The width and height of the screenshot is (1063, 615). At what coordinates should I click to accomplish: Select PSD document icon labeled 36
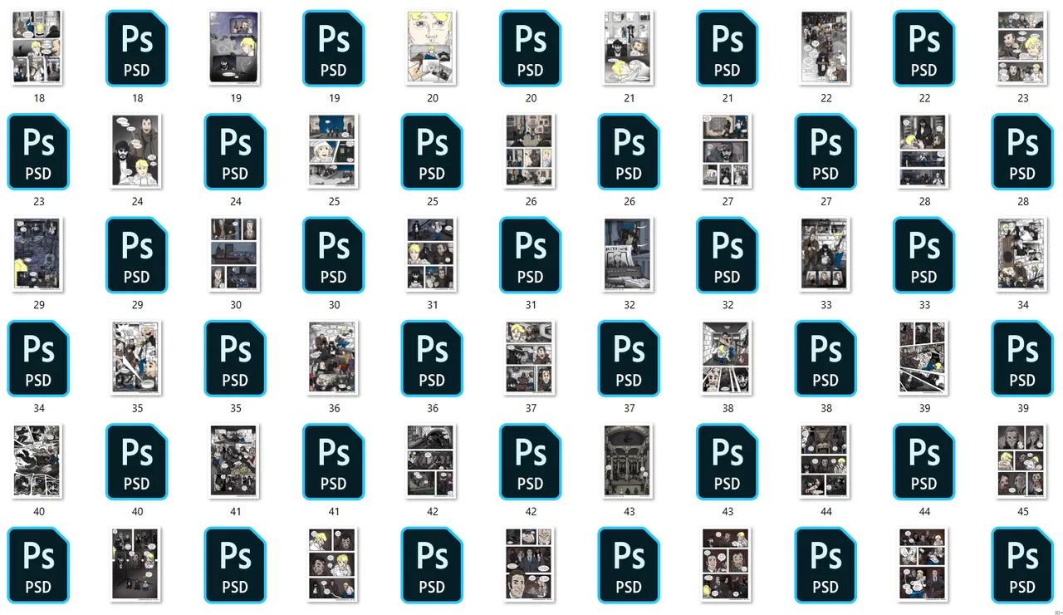pyautogui.click(x=432, y=359)
